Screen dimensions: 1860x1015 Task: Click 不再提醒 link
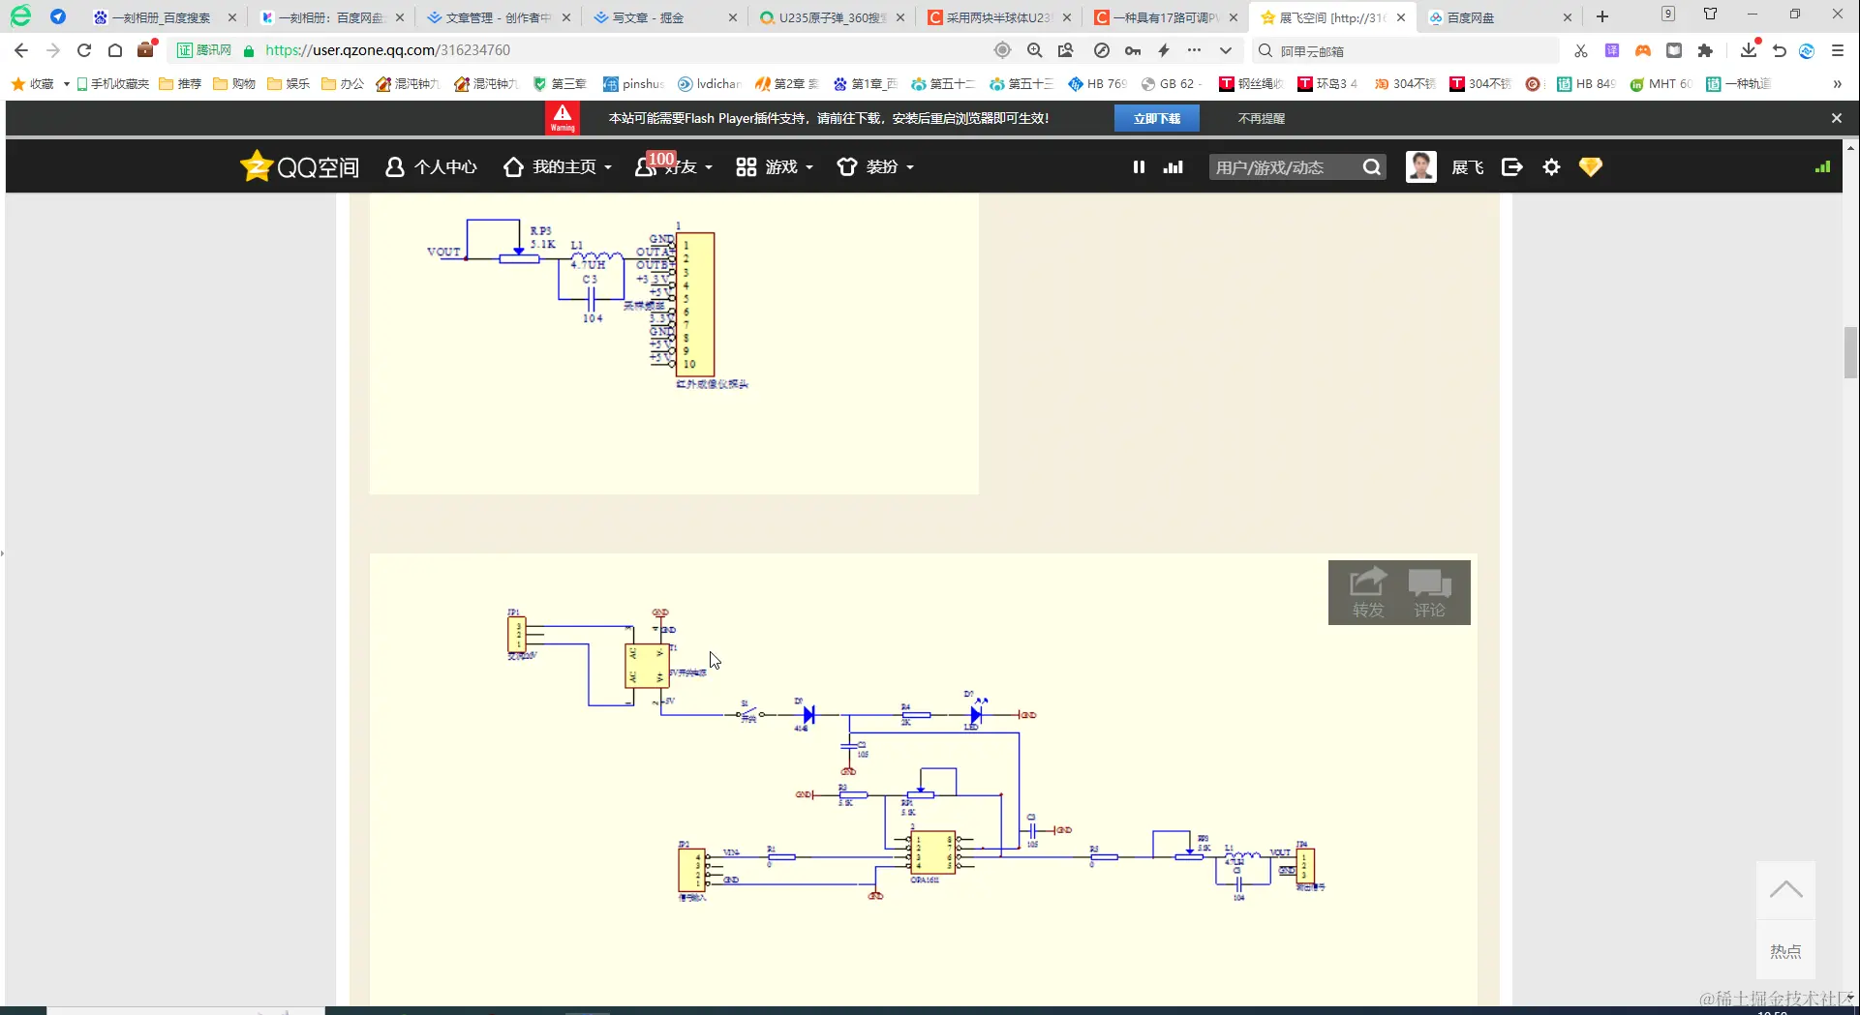(x=1261, y=118)
